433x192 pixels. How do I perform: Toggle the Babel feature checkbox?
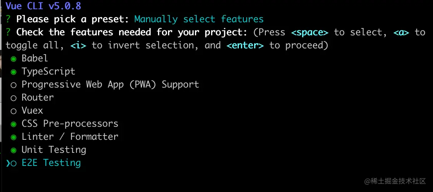[x=14, y=59]
